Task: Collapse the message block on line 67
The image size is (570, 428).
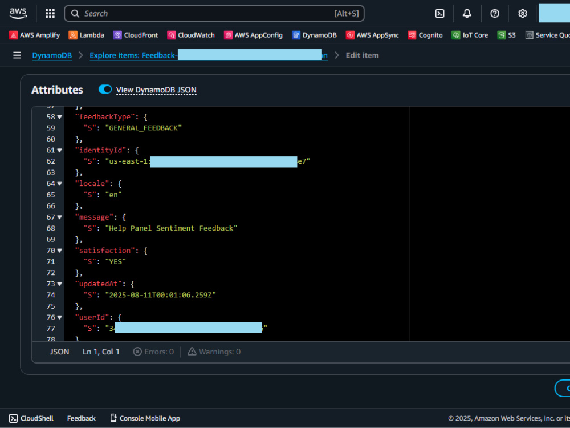Action: click(x=60, y=217)
